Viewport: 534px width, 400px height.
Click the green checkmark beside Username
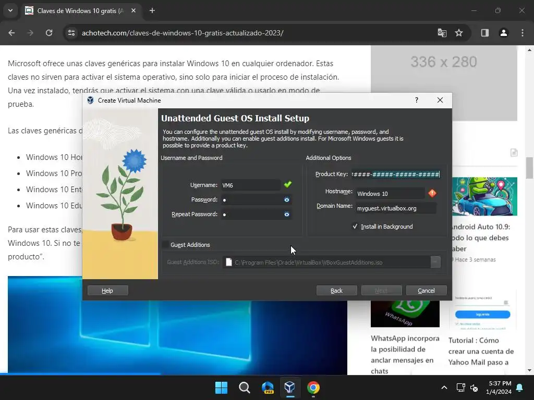coord(288,184)
